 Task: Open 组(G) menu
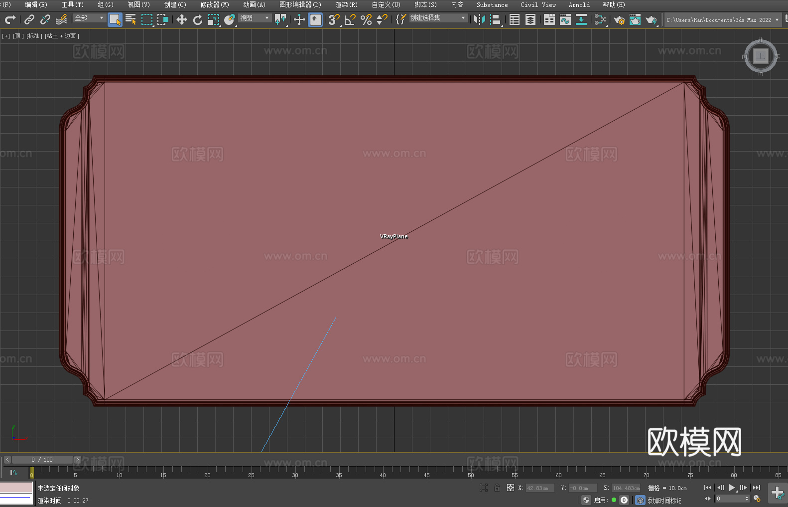pyautogui.click(x=105, y=4)
